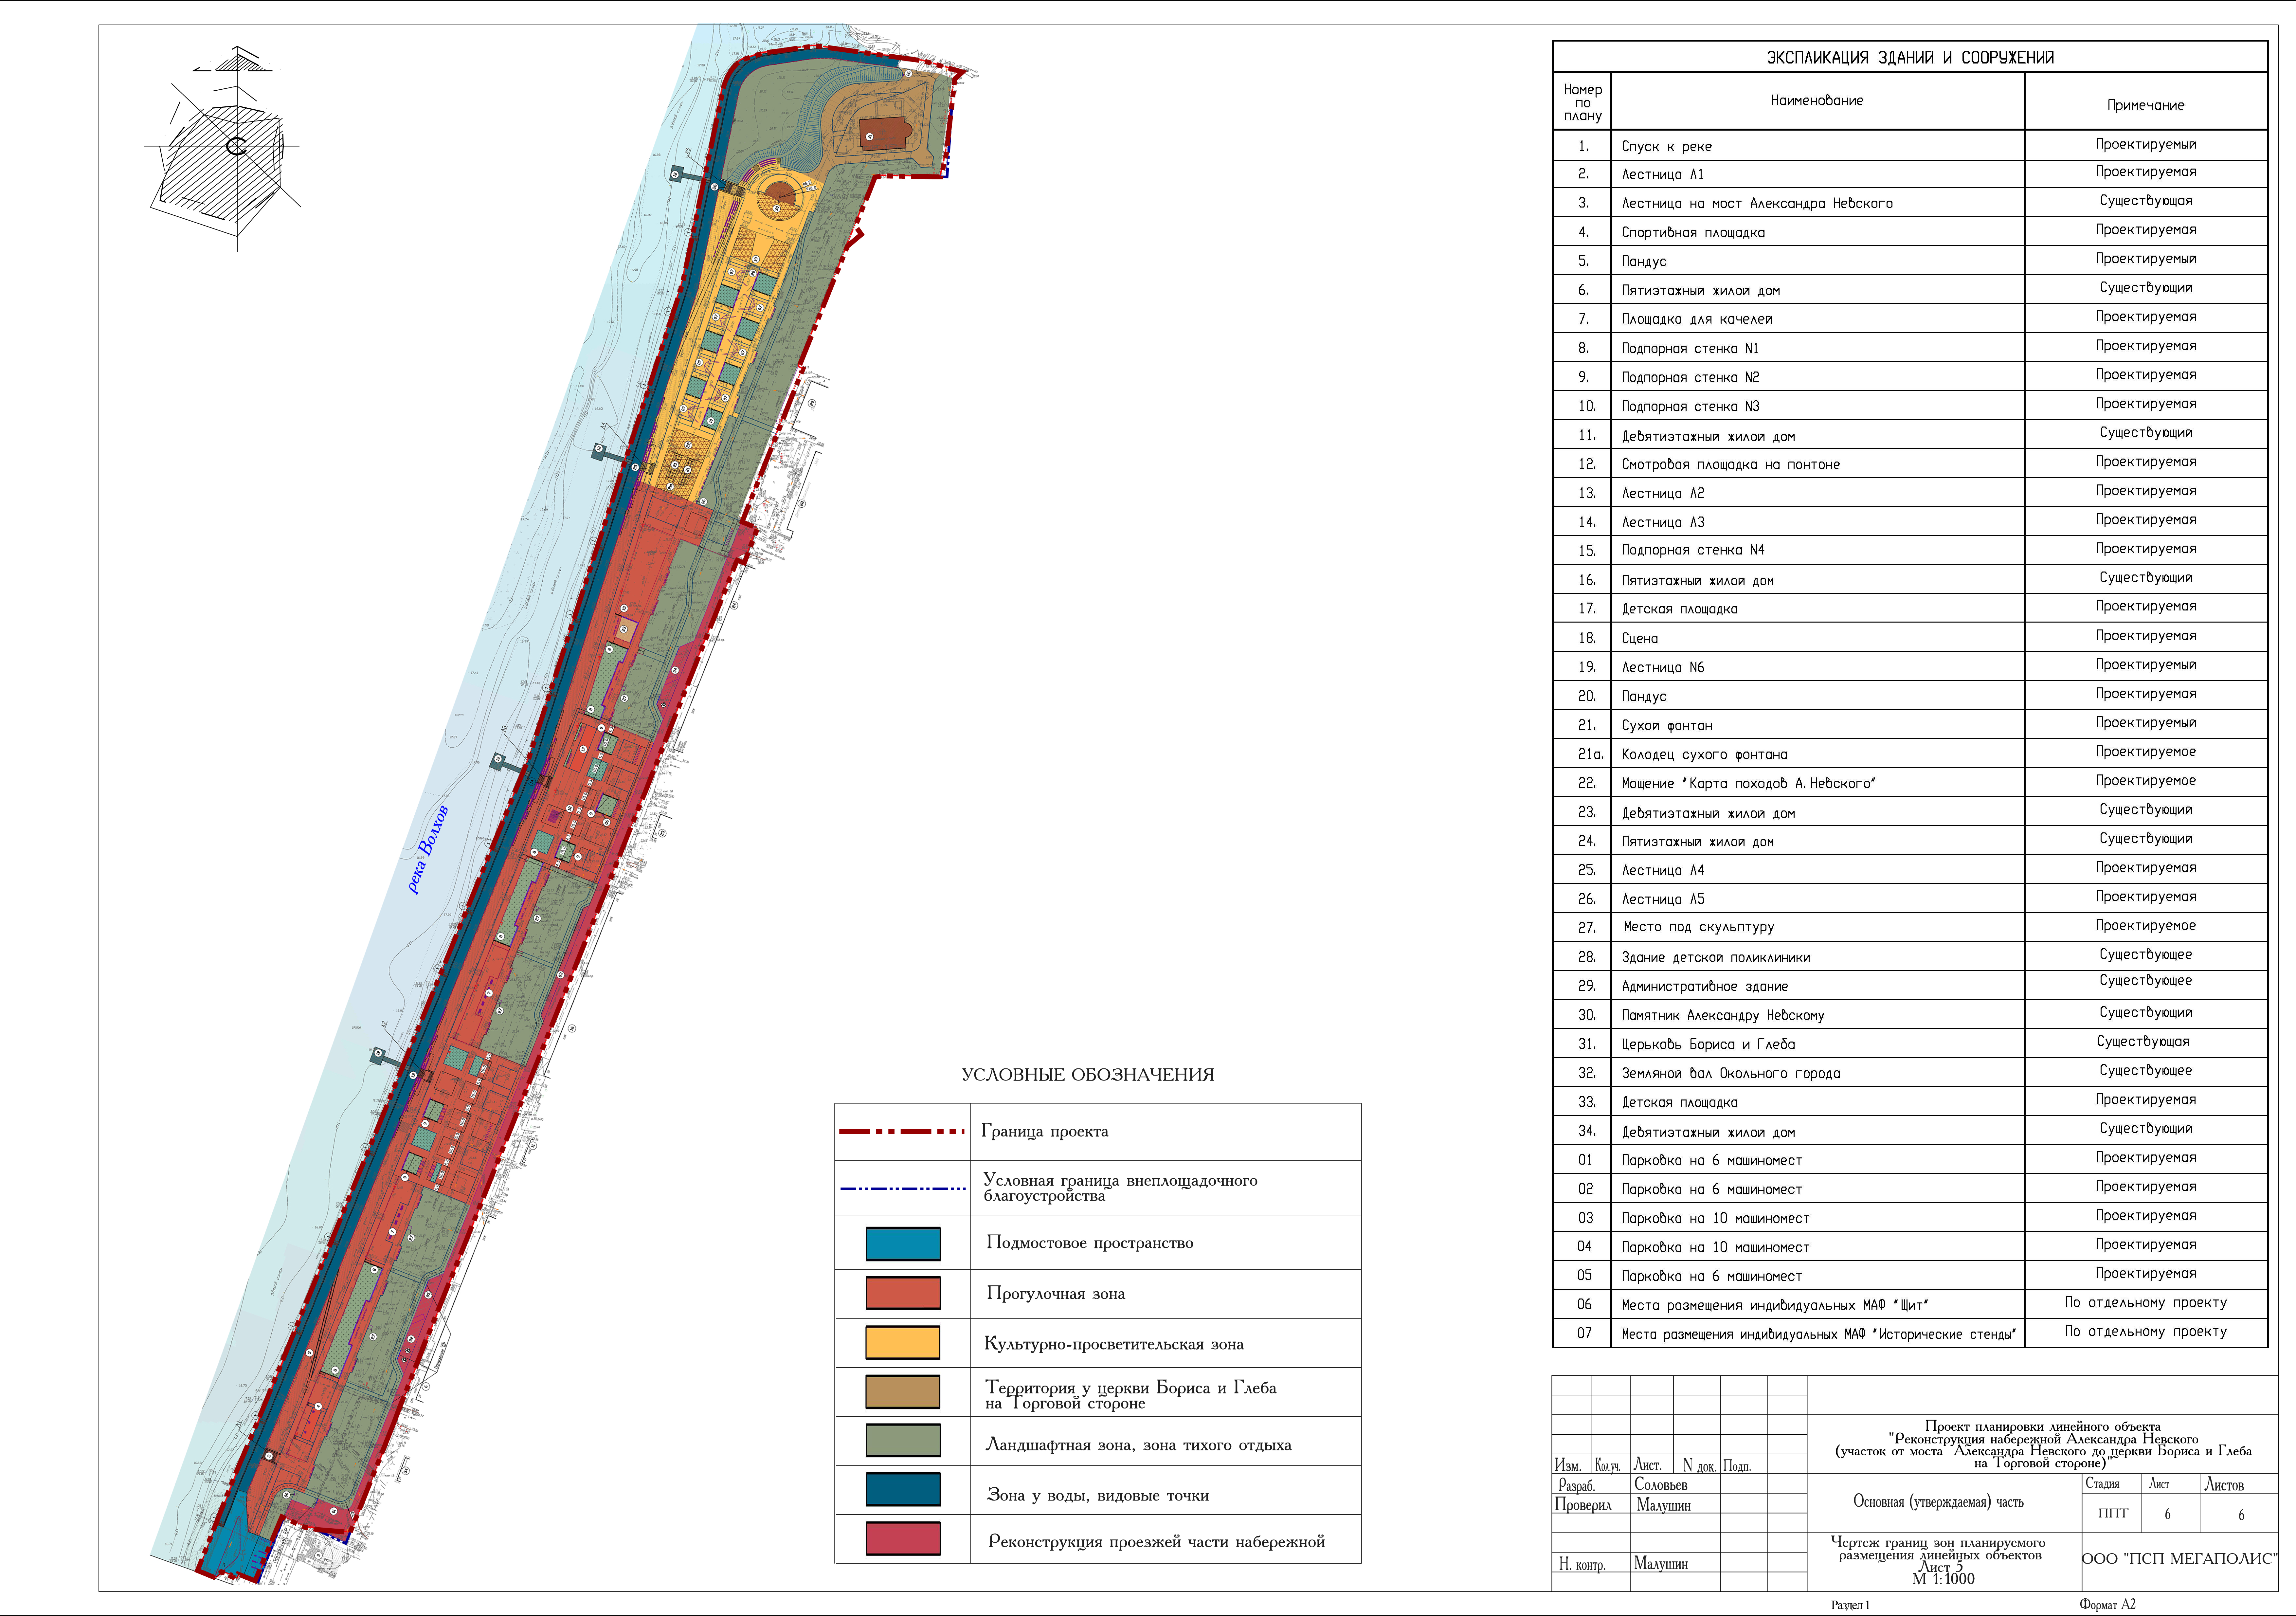Click the 'Раздел 1' note
This screenshot has width=2296, height=1616.
pos(1850,1605)
